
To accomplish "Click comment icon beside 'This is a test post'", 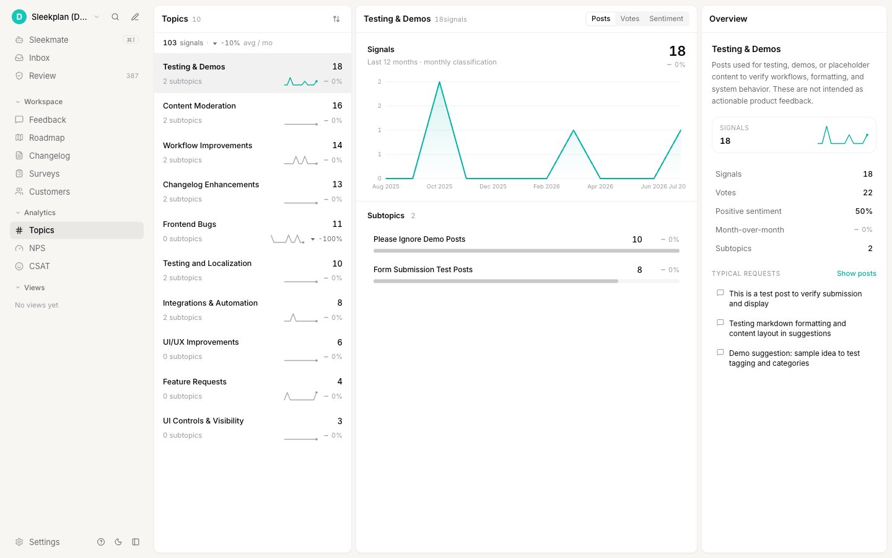I will [720, 293].
